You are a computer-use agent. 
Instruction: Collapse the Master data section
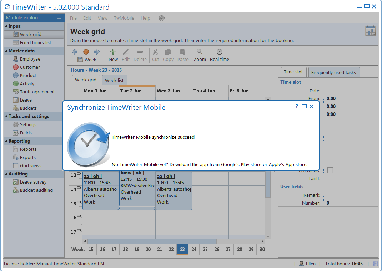[6, 51]
